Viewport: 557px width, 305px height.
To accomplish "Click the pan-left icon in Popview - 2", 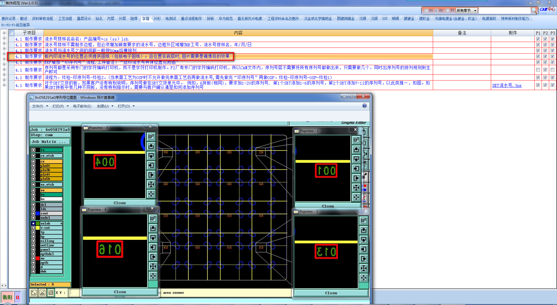I will pyautogui.click(x=363, y=249).
